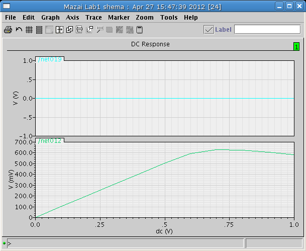Open the Zoom menu
Viewport: 306px width, 251px height.
(x=145, y=18)
